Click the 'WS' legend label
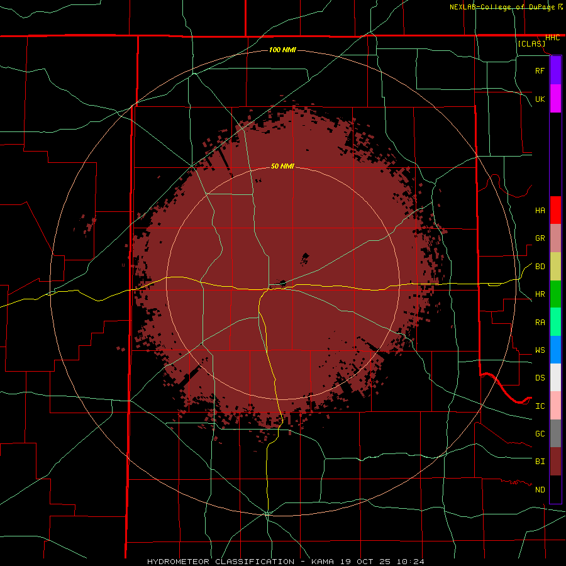The height and width of the screenshot is (566, 566). tap(540, 350)
